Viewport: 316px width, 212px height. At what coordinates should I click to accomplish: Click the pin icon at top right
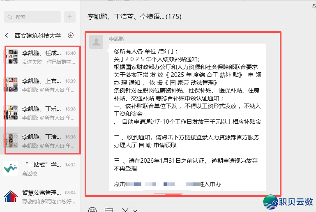coord(313,6)
